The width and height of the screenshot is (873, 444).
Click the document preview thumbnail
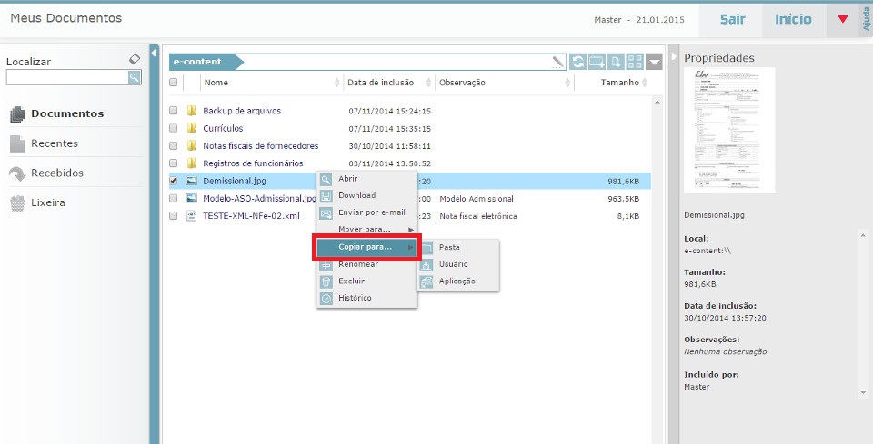point(729,131)
